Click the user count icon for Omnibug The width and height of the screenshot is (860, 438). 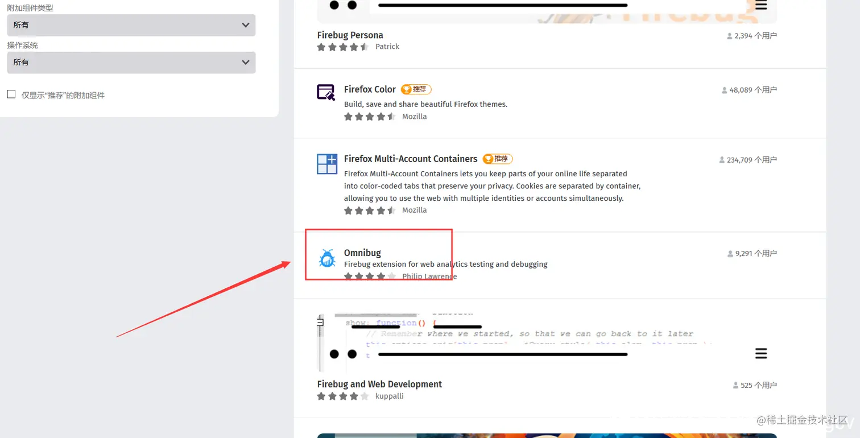(730, 254)
